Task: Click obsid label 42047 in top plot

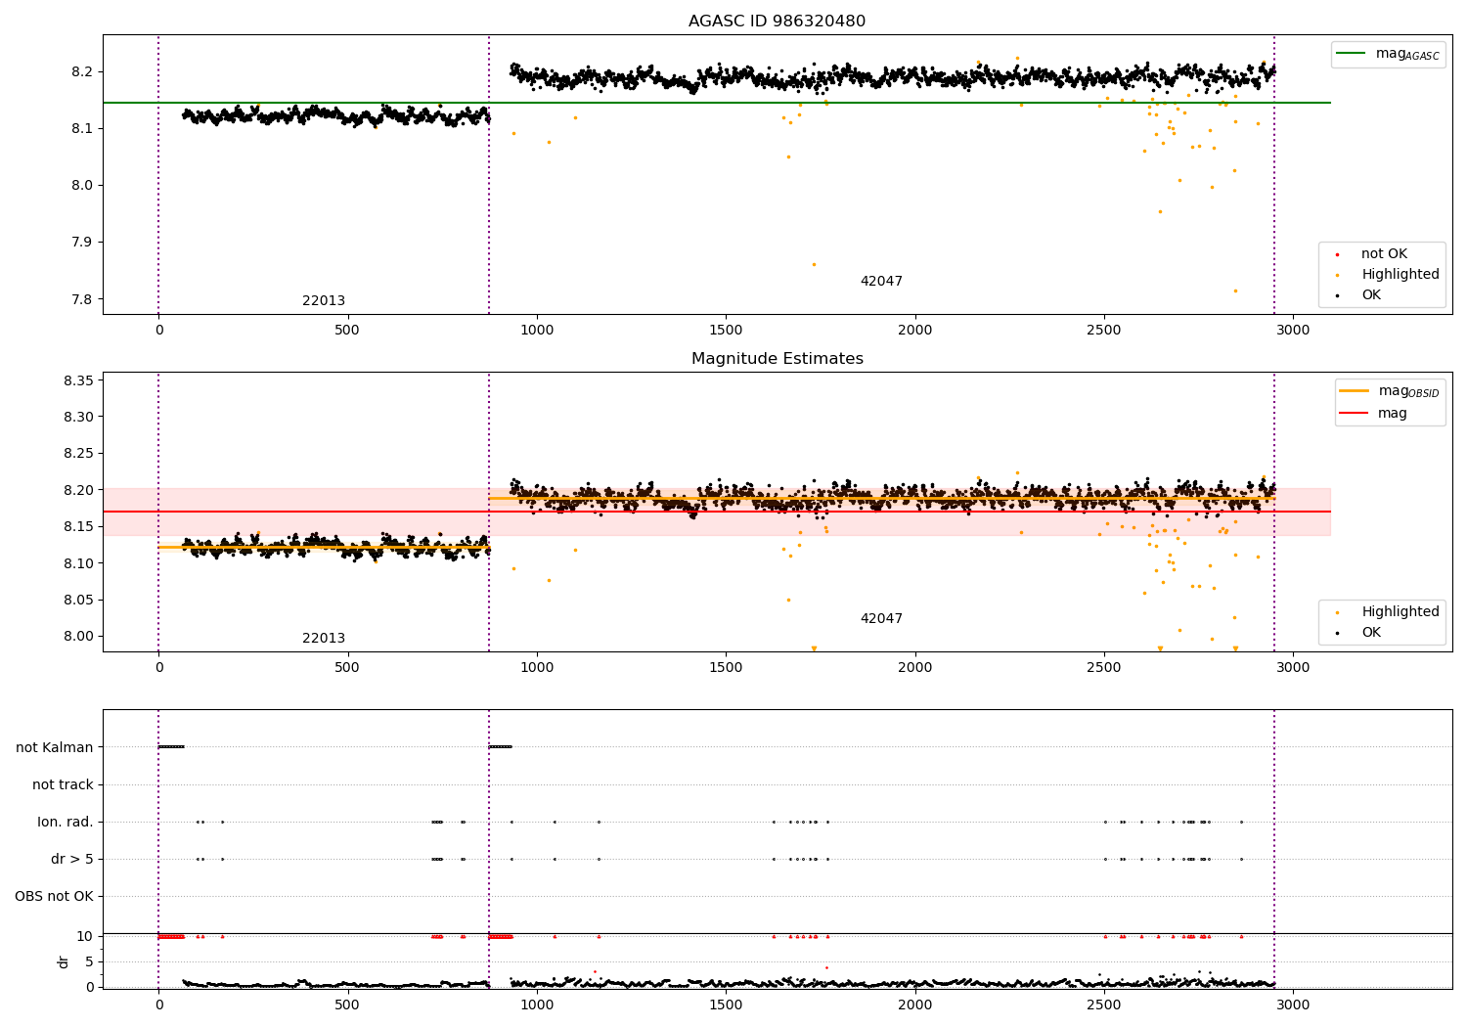Action: [x=881, y=282]
